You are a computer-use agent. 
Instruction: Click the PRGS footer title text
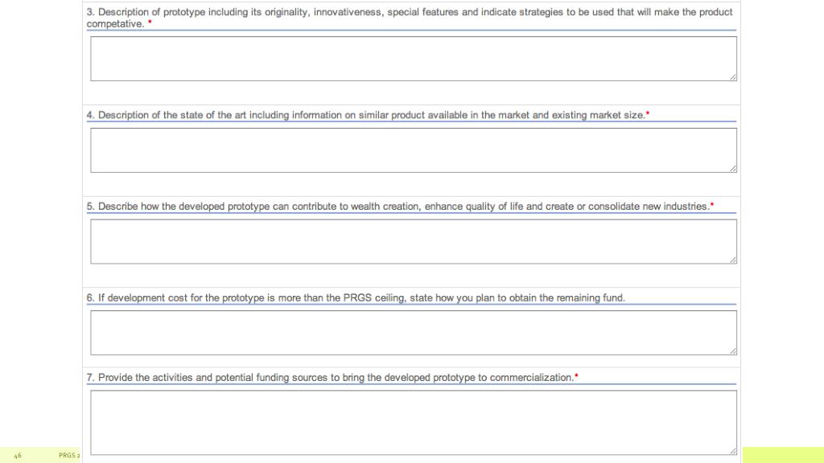(x=69, y=456)
